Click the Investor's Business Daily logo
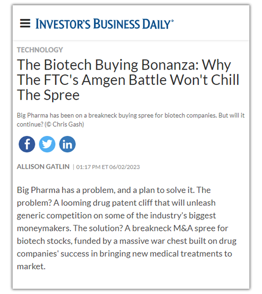This screenshot has height=294, width=262. point(105,24)
